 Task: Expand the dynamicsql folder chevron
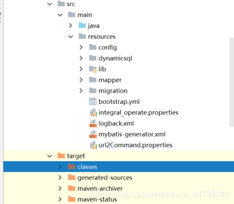tap(81, 58)
